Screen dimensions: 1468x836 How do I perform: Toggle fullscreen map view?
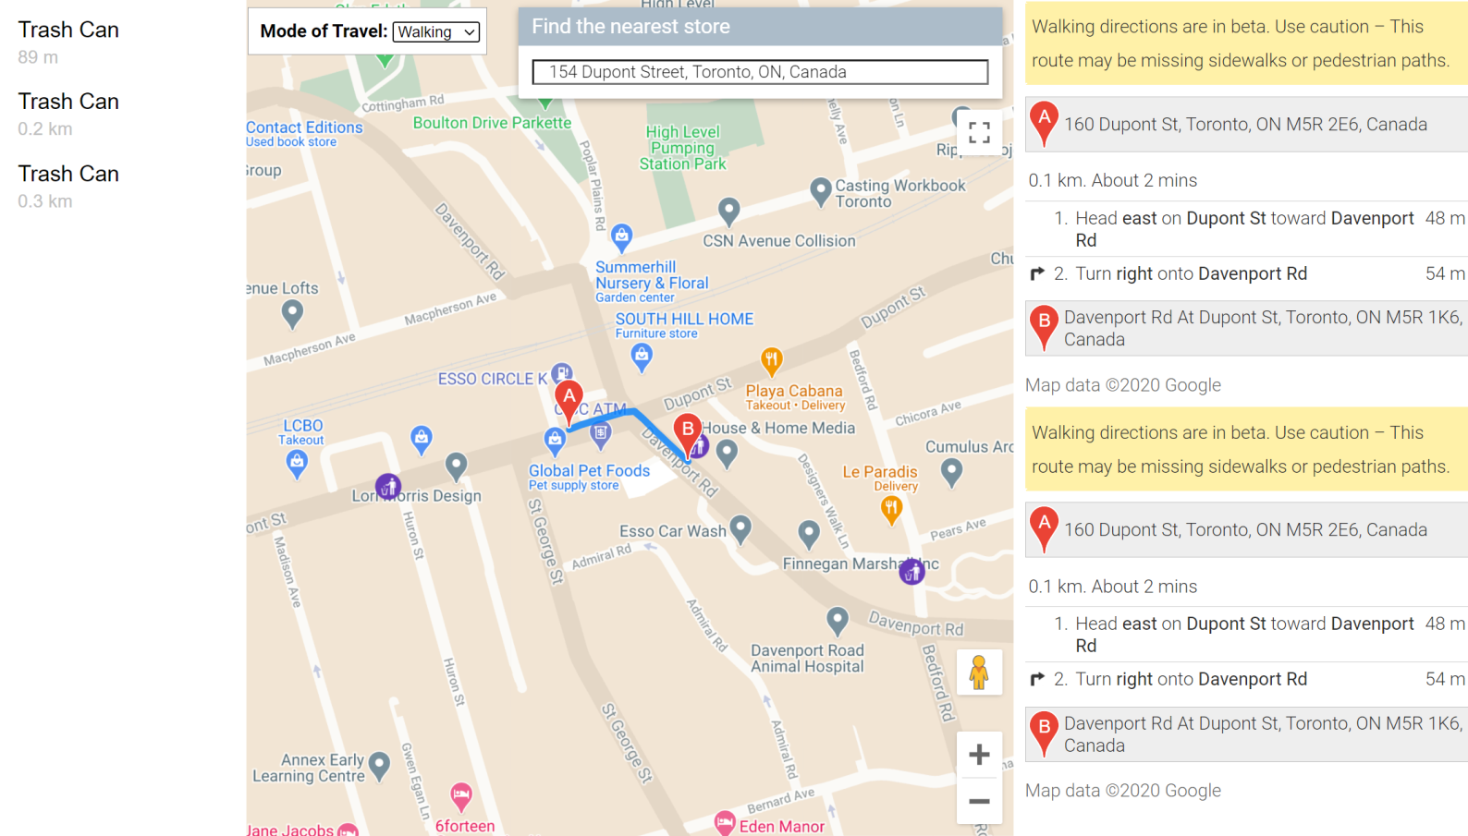click(x=979, y=133)
